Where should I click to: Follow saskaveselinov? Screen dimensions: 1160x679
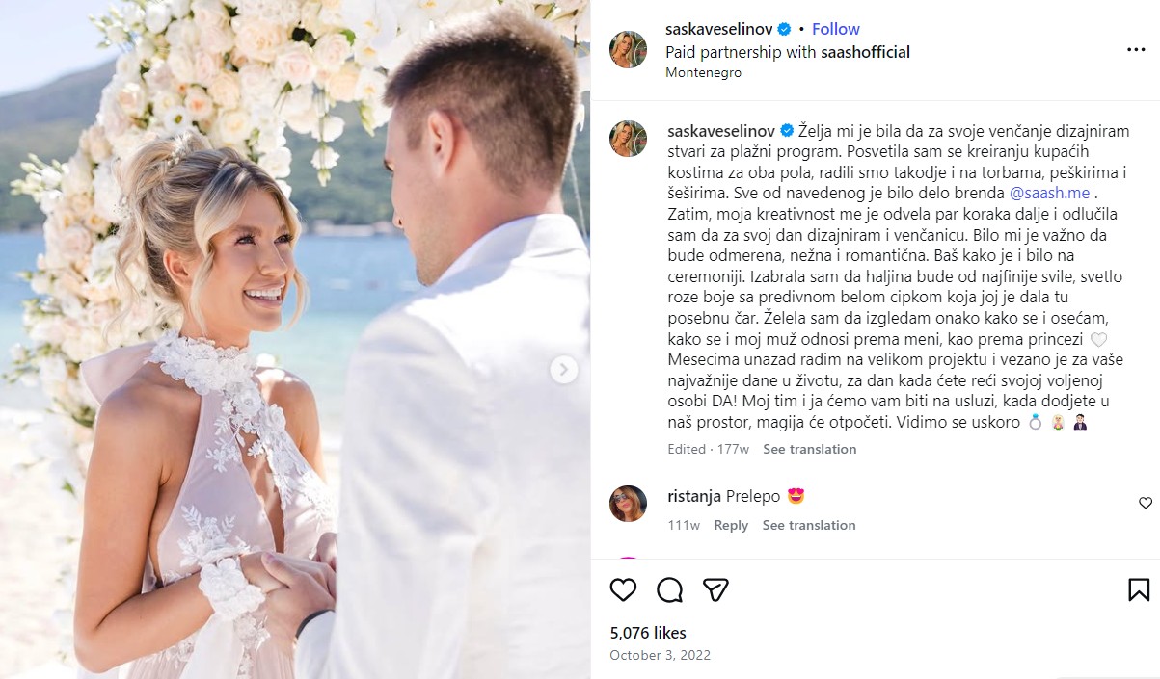(x=836, y=29)
